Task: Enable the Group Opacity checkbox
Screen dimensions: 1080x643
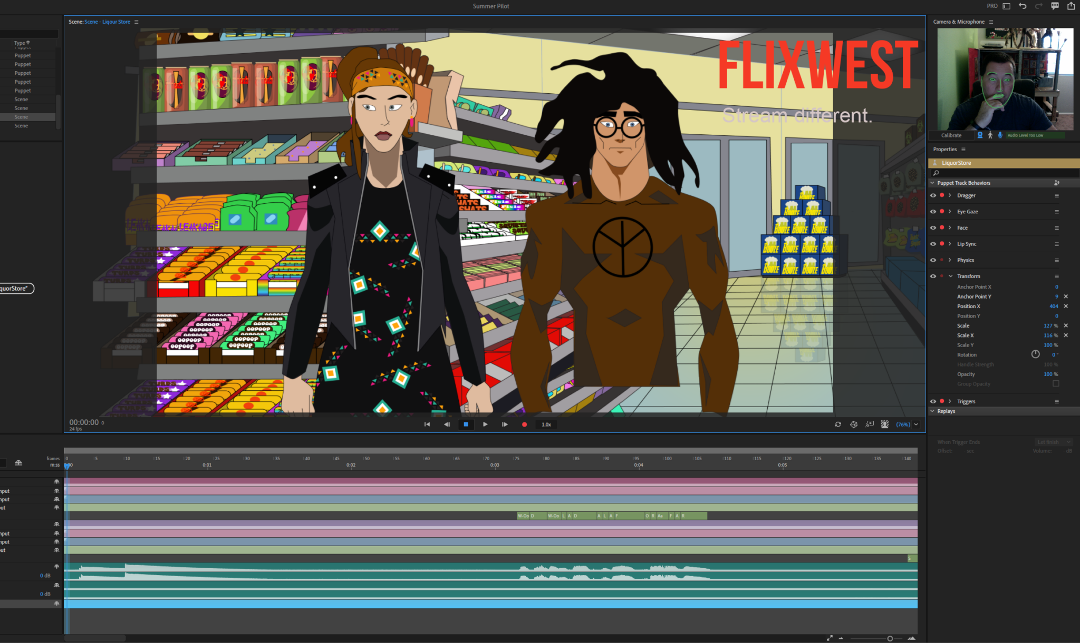Action: pos(1056,384)
